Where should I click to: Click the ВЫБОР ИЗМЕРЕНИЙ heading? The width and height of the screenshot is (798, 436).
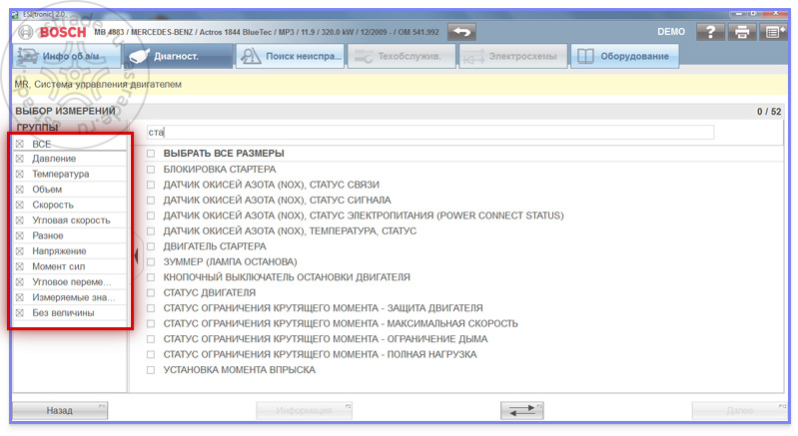(65, 111)
